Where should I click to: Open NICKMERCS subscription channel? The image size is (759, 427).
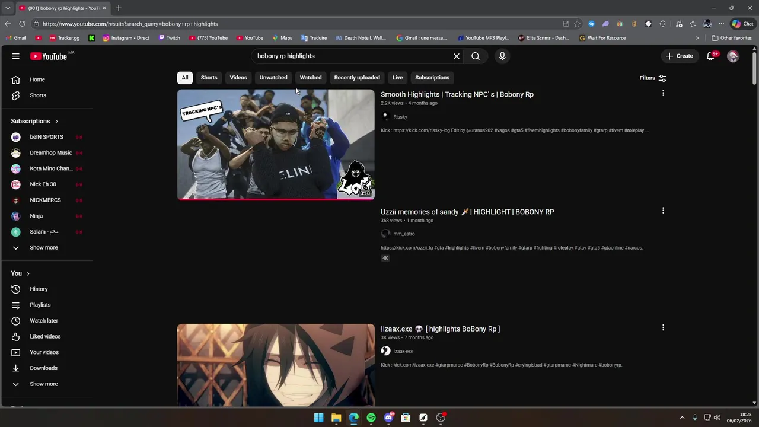(47, 200)
